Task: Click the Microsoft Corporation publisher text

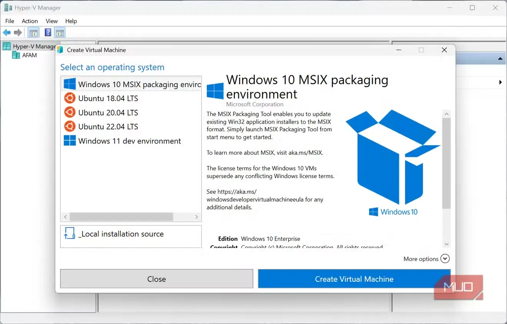Action: [x=254, y=104]
